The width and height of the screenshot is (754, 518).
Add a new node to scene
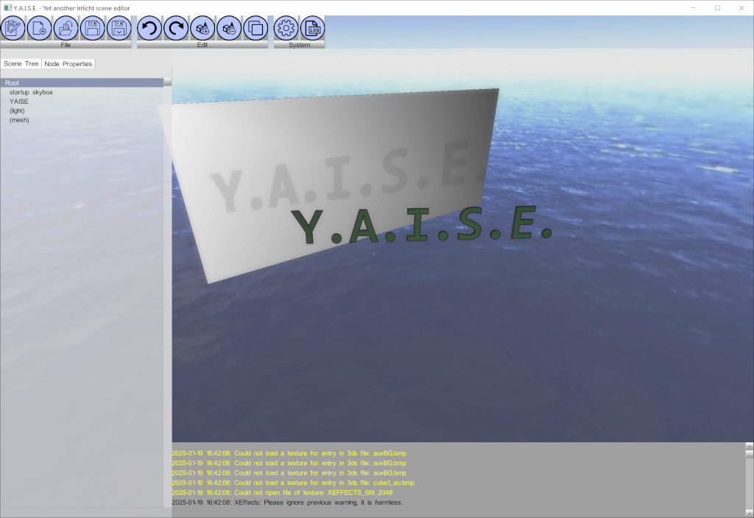click(202, 29)
